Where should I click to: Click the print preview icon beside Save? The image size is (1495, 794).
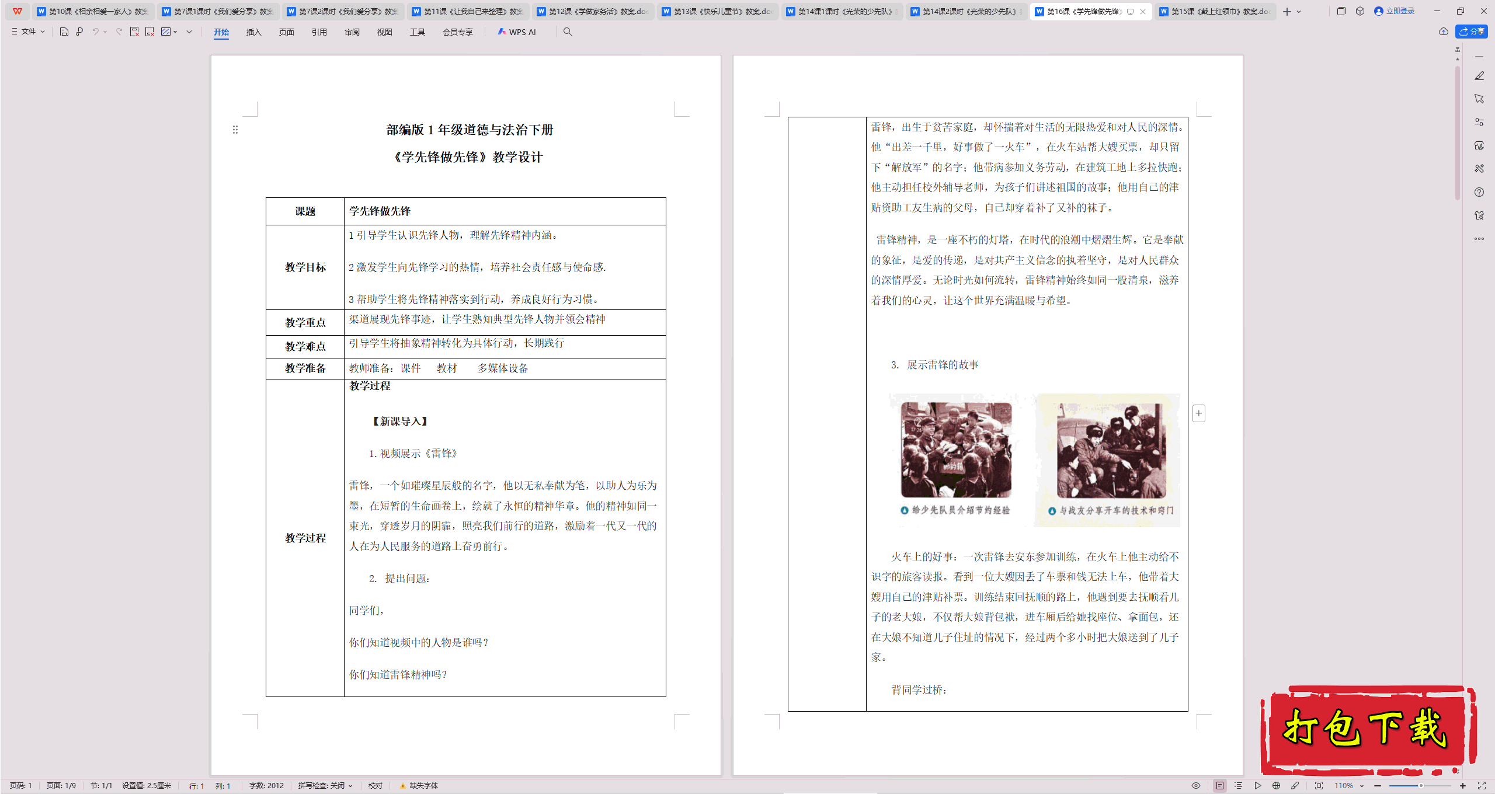[x=79, y=32]
